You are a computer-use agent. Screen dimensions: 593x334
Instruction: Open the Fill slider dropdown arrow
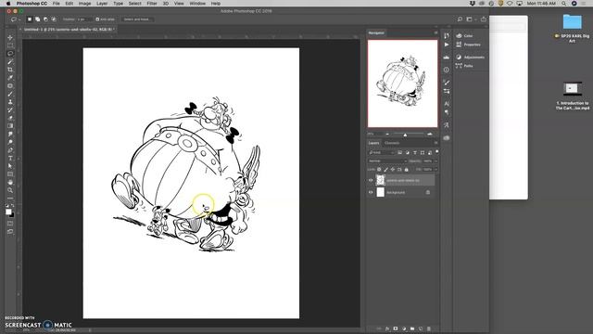click(x=435, y=170)
